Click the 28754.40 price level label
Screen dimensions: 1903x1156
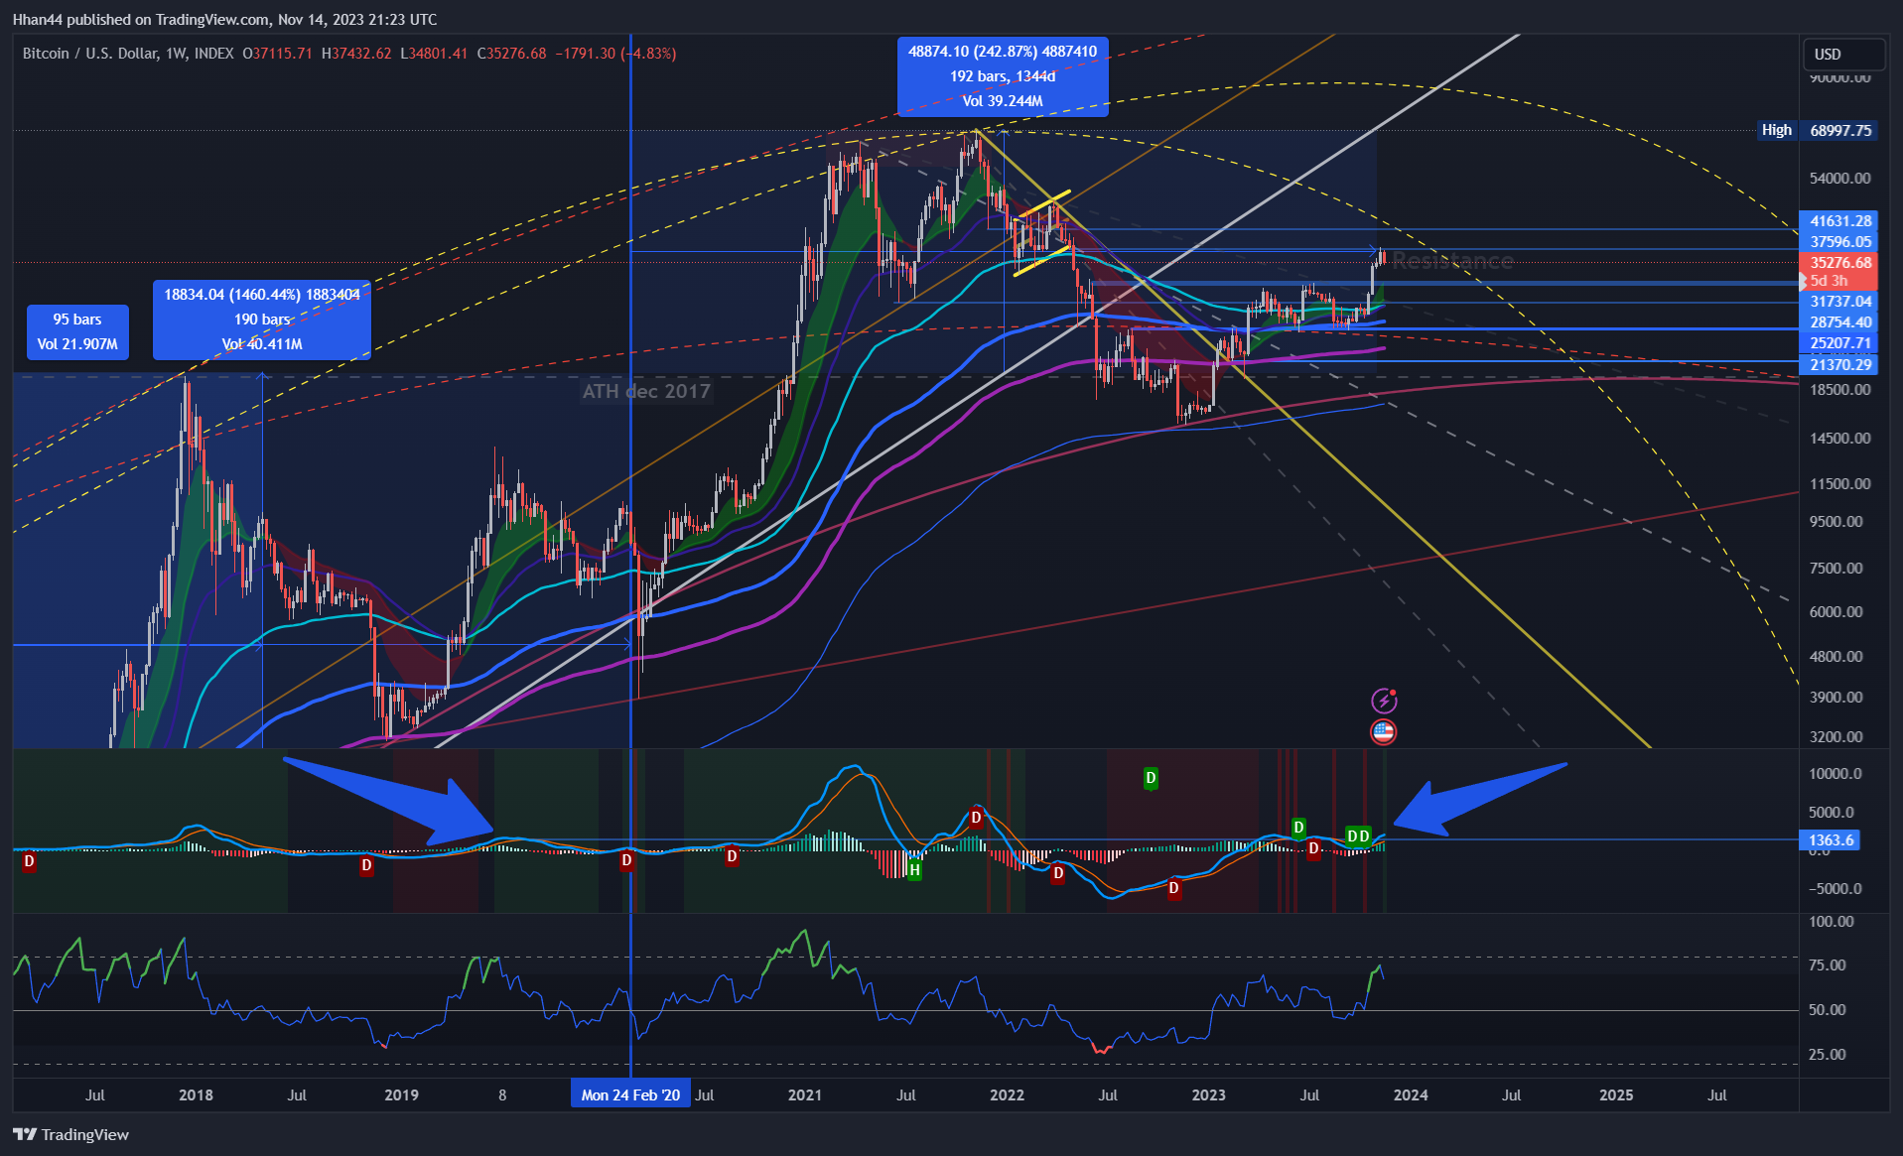tap(1838, 322)
